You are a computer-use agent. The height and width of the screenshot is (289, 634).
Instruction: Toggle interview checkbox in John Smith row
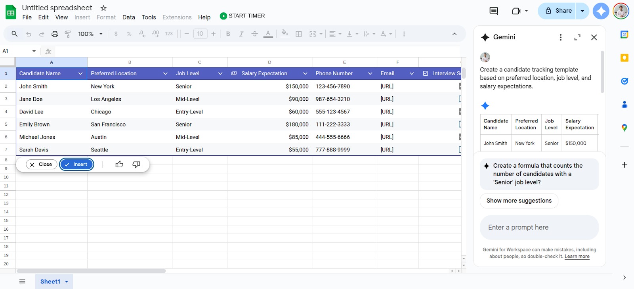(x=460, y=86)
